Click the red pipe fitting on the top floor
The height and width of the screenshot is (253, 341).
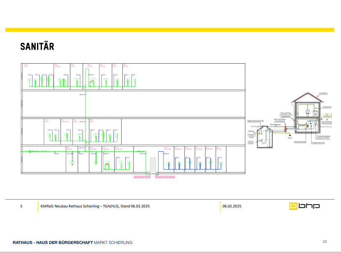coord(91,82)
